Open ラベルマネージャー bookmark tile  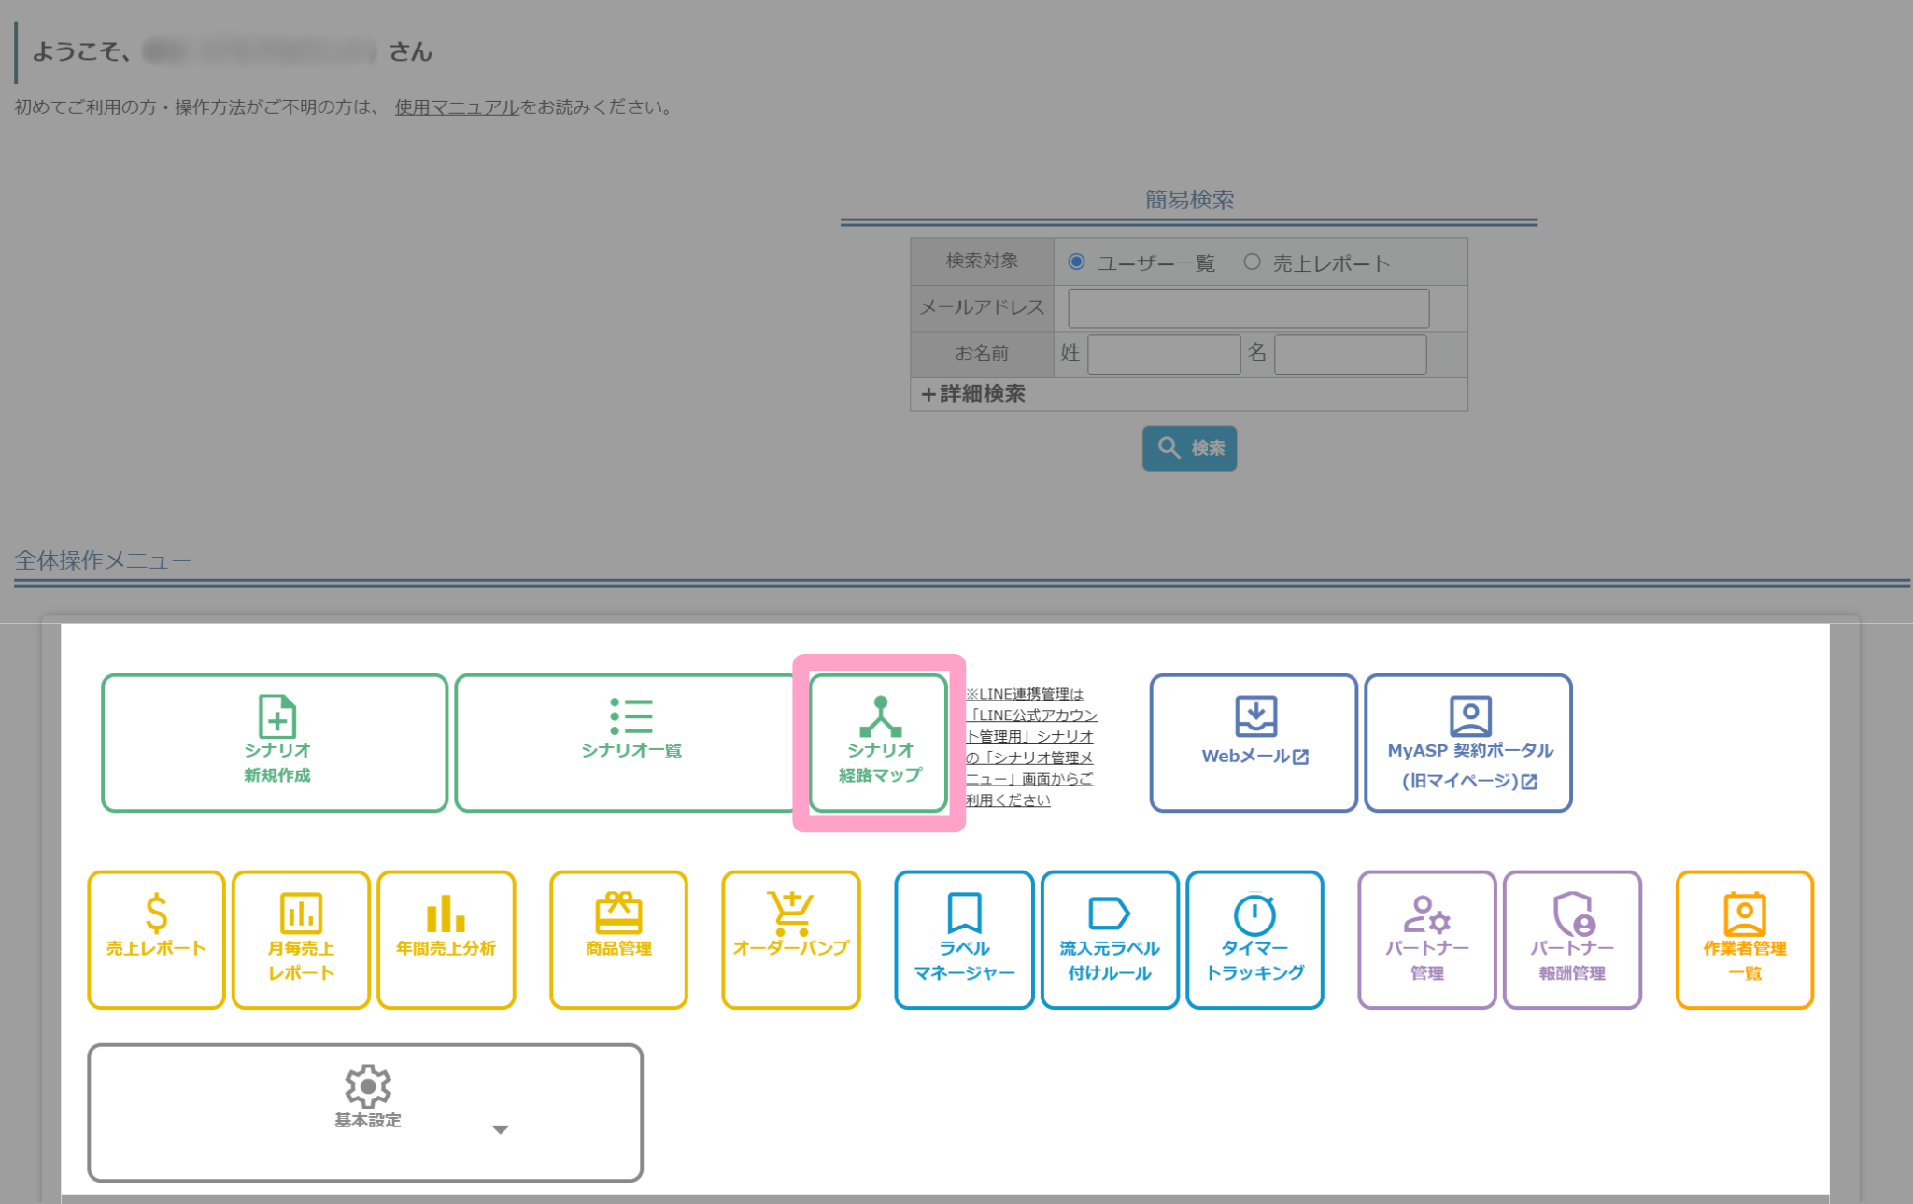(964, 940)
